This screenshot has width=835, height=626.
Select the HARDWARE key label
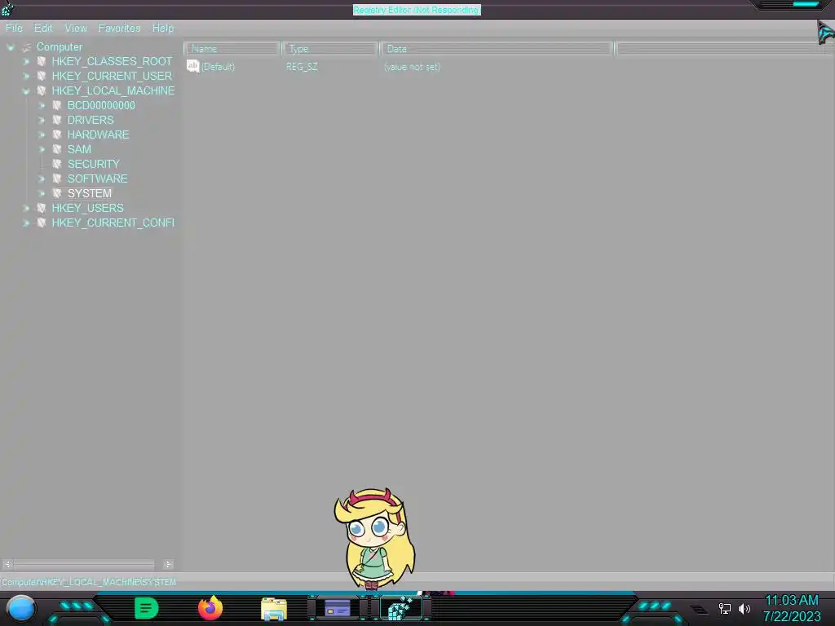tap(98, 134)
